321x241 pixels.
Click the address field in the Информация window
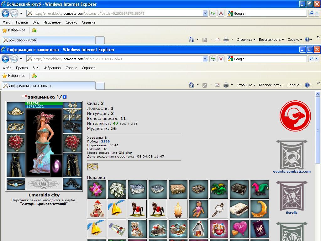click(x=118, y=59)
